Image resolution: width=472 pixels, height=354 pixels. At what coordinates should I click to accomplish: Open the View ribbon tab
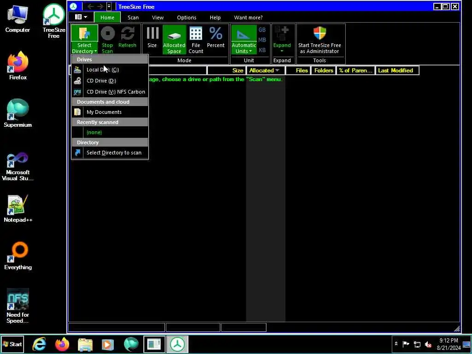tap(158, 18)
